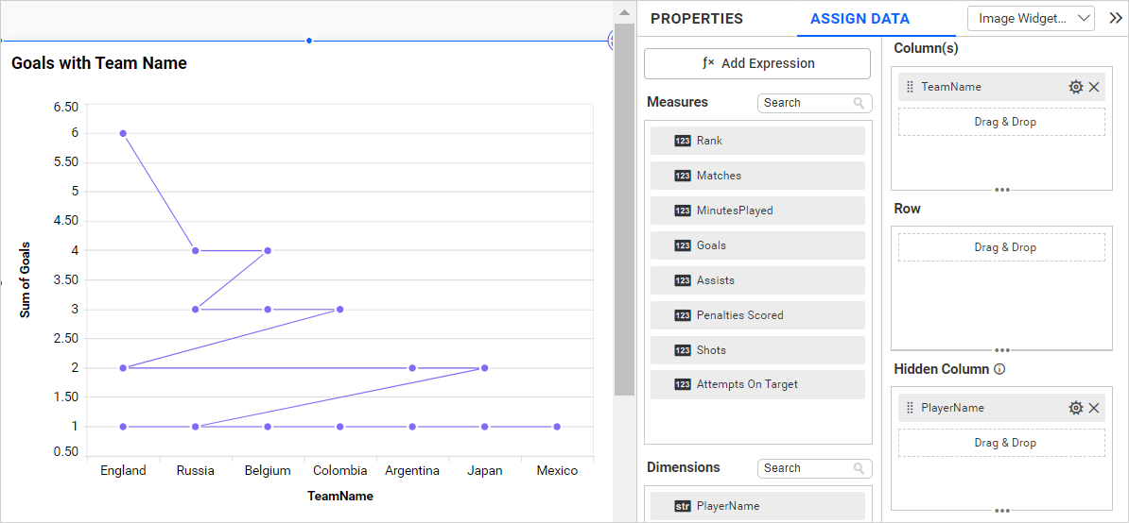
Task: Expand Column(s) section via ellipsis handle
Action: pos(1001,190)
